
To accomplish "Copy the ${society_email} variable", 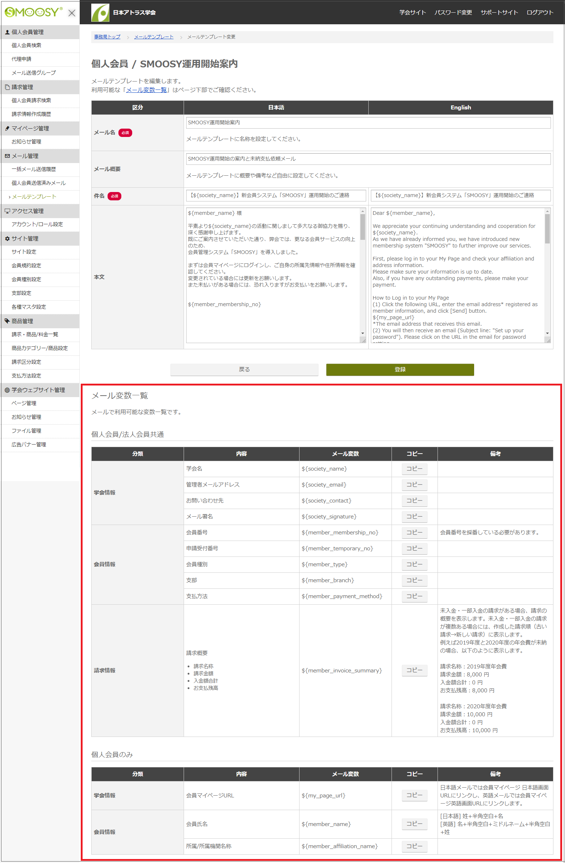I will 415,485.
